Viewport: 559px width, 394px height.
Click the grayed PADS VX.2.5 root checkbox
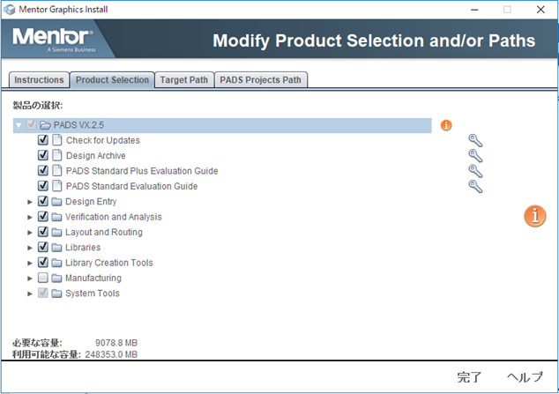coord(31,124)
